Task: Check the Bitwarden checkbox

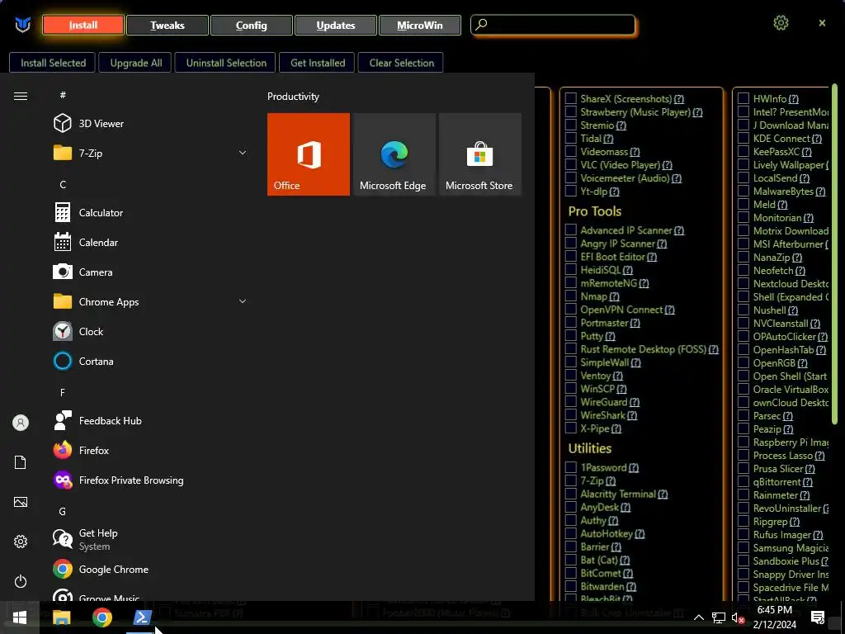Action: coord(571,586)
